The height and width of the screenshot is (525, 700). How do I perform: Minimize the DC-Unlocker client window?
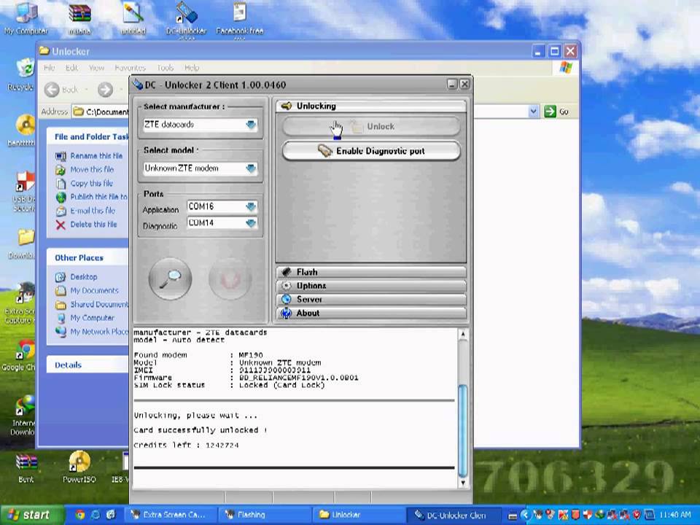[452, 85]
